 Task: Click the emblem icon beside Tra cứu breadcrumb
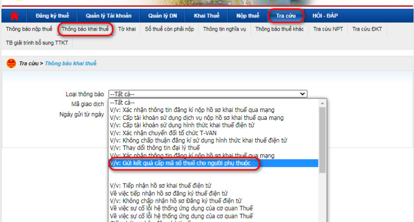(x=11, y=64)
